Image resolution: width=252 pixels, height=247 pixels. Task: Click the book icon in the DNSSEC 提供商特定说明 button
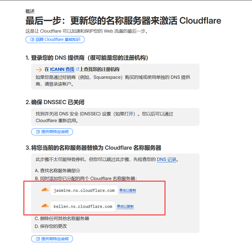tap(38, 132)
